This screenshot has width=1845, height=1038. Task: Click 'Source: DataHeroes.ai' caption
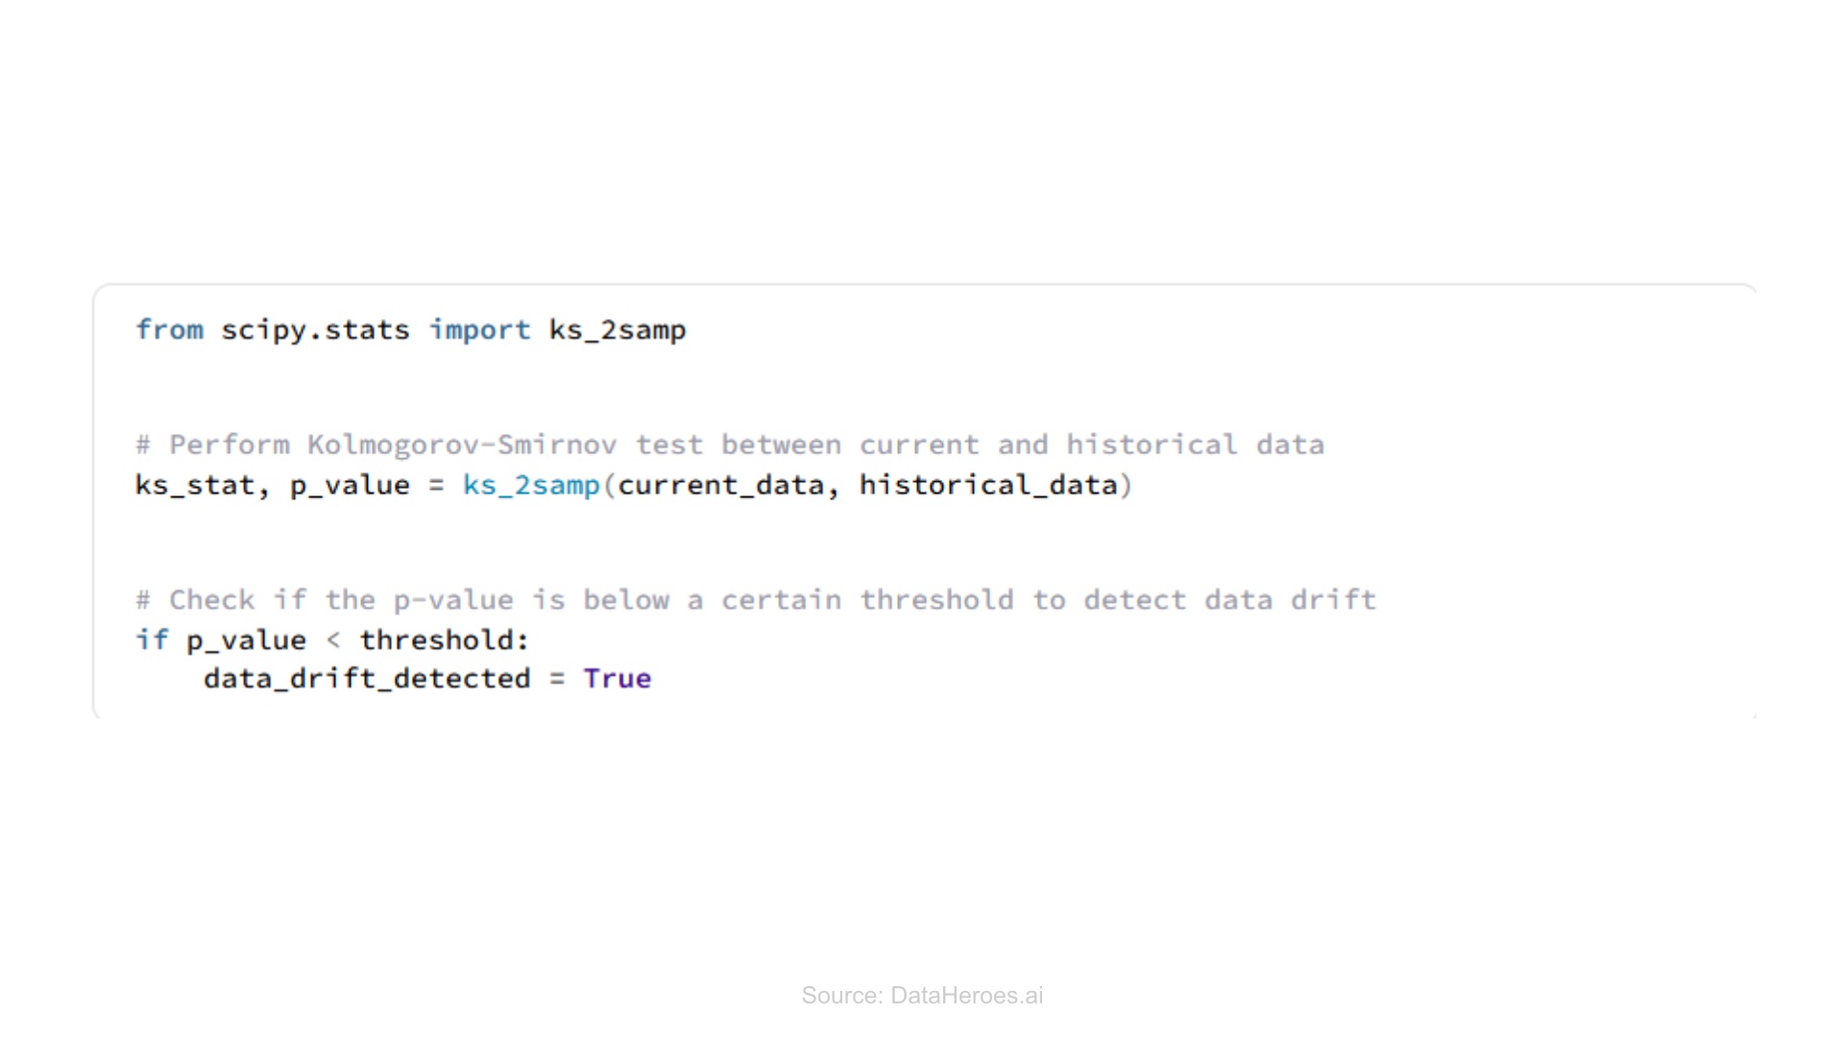coord(922,996)
